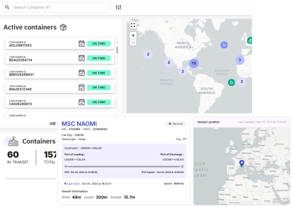Click ON TIME badge for BMOU4268631
Image resolution: width=292 pixels, height=207 pixels.
pyautogui.click(x=99, y=73)
